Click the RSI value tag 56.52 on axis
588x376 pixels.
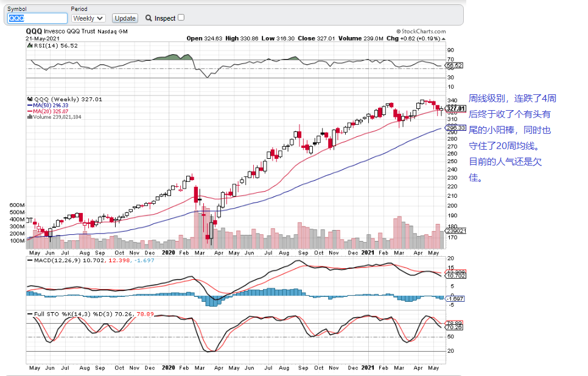[x=454, y=65]
